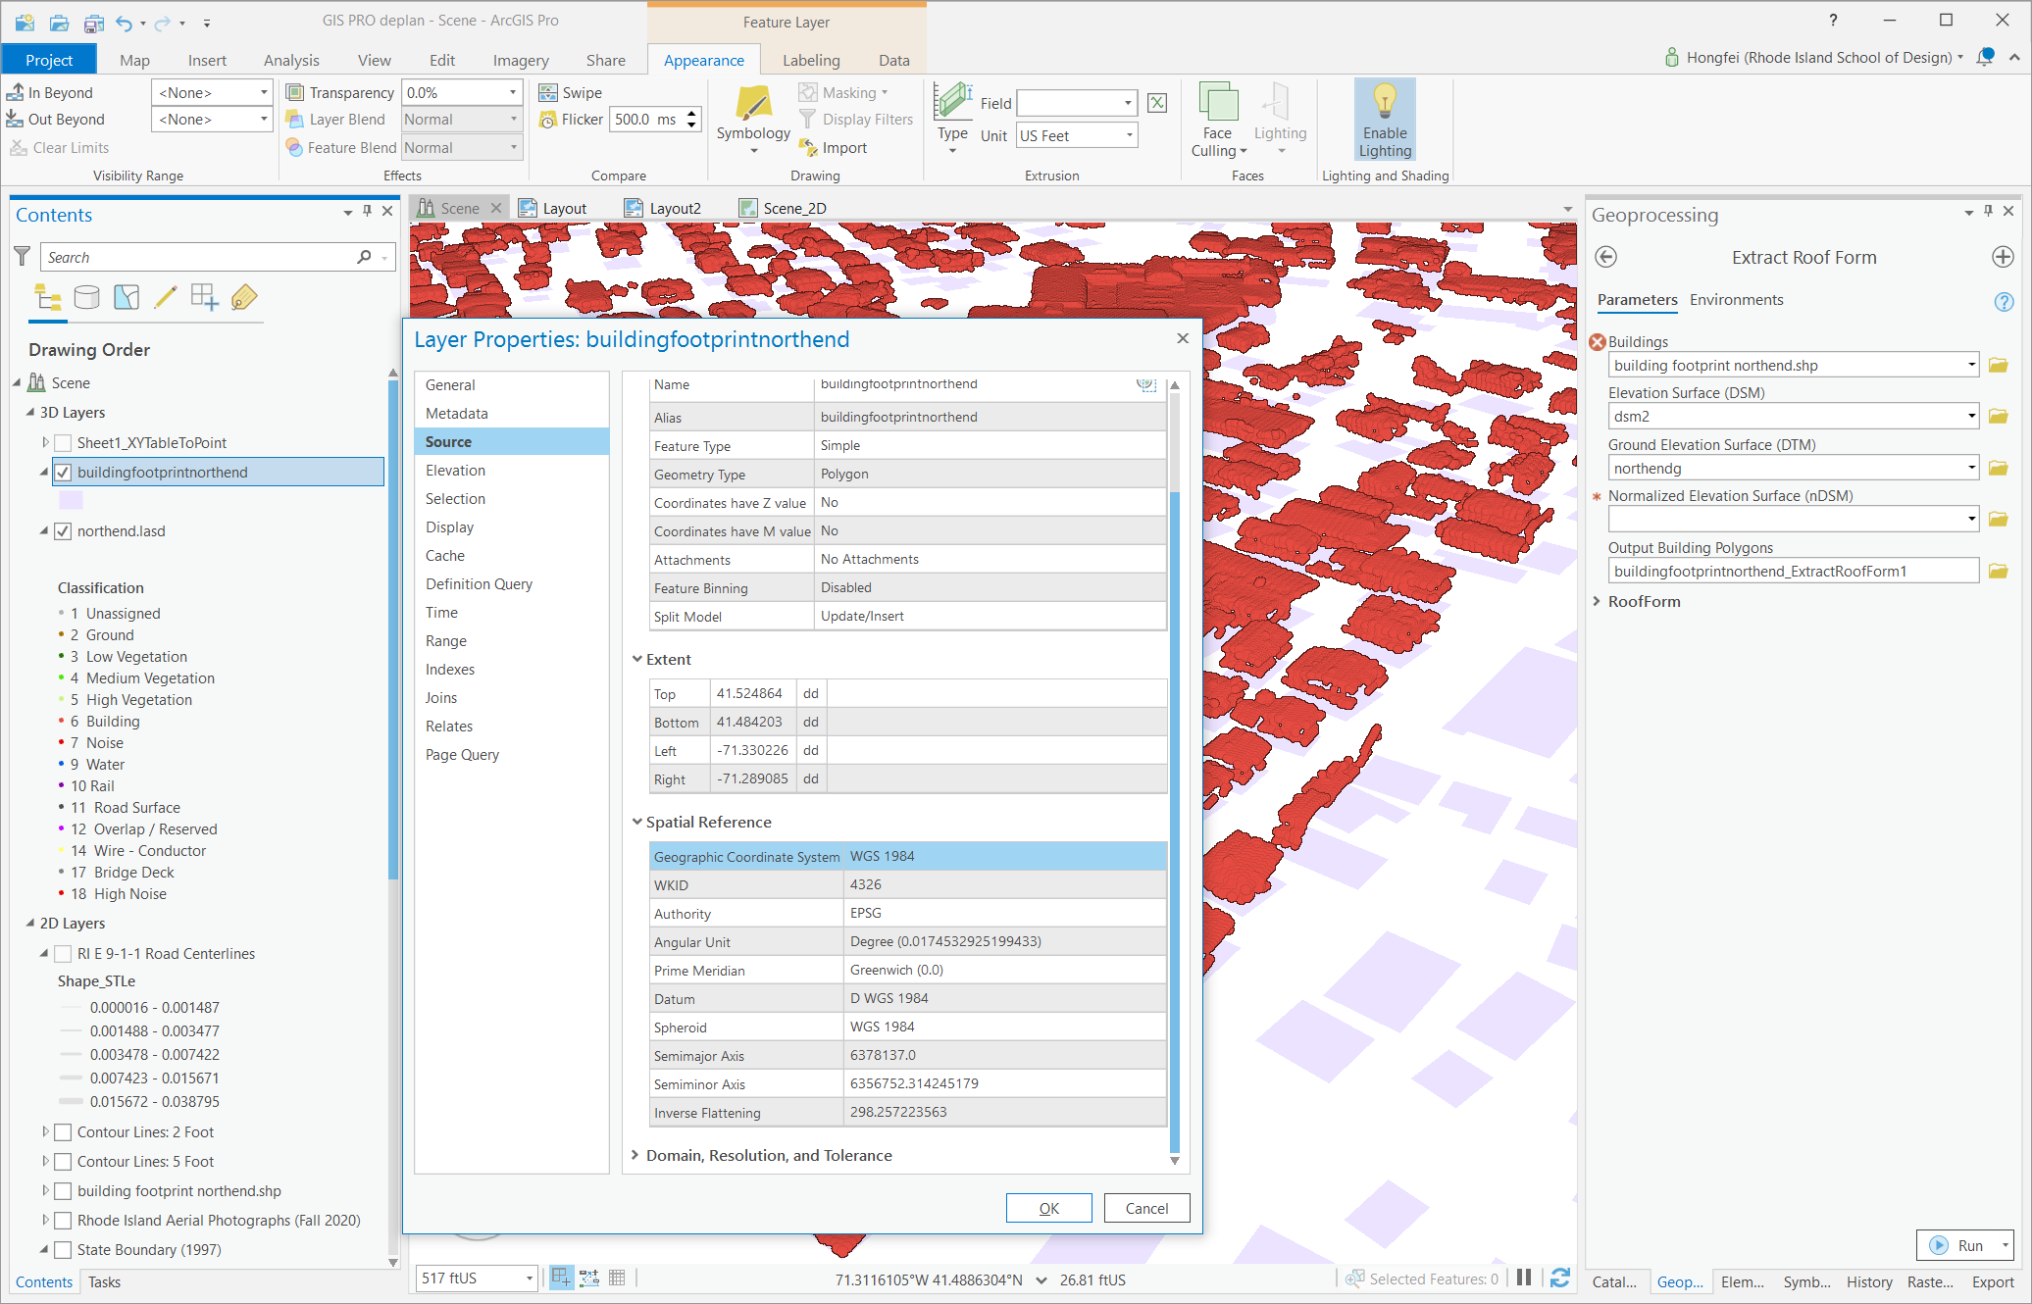Select List By Selection icon

[127, 297]
